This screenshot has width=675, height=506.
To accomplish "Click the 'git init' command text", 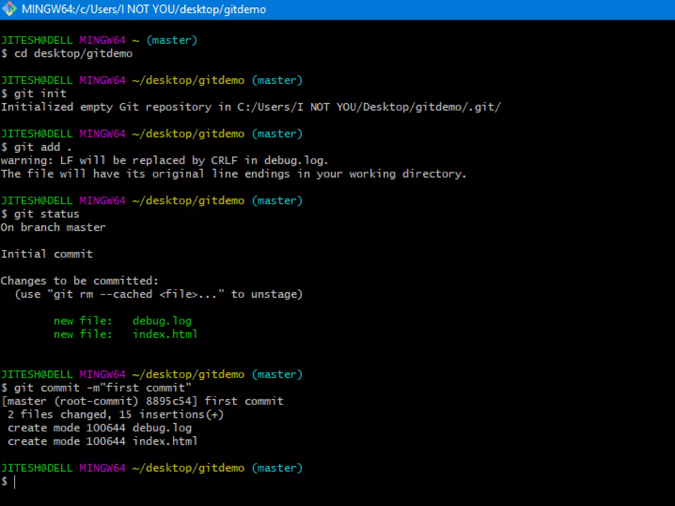I will click(x=40, y=94).
